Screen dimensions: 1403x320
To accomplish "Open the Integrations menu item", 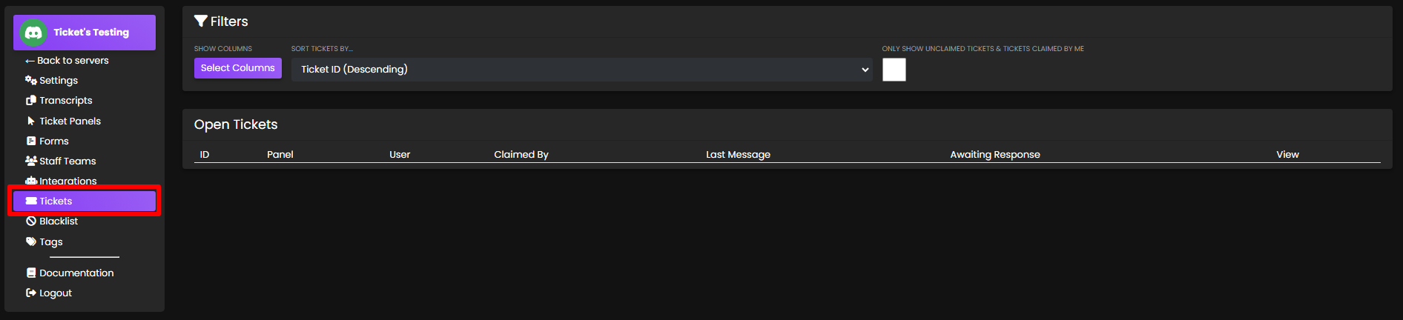I will [x=67, y=181].
